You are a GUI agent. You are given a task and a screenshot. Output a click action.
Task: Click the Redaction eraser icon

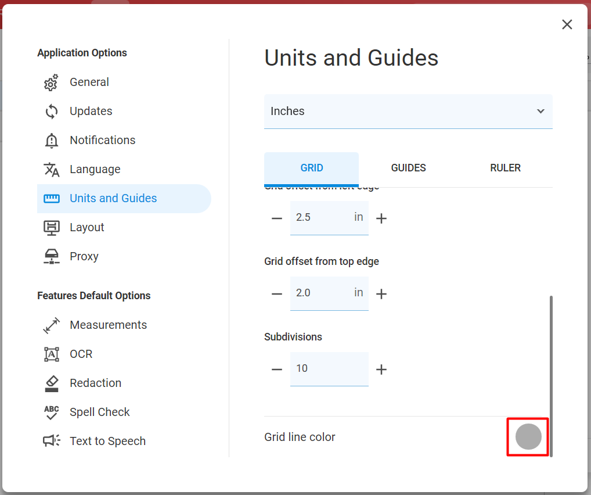51,383
